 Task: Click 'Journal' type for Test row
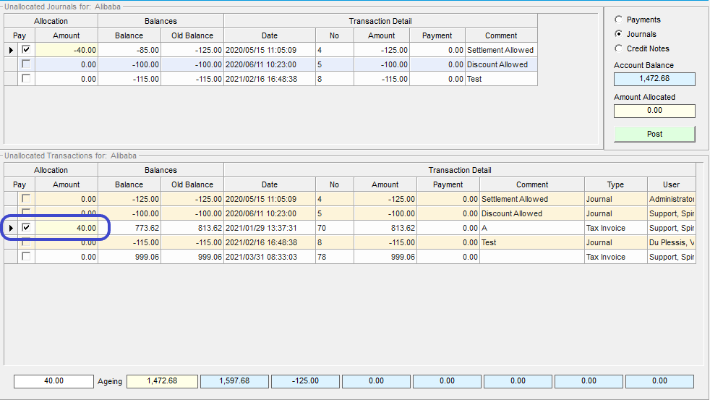(x=616, y=242)
